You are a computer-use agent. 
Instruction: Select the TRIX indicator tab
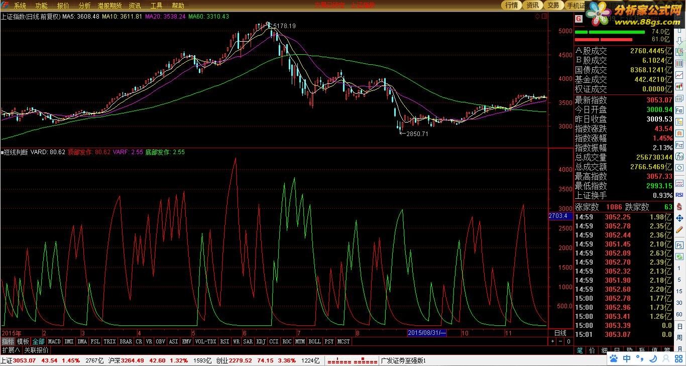click(x=109, y=341)
